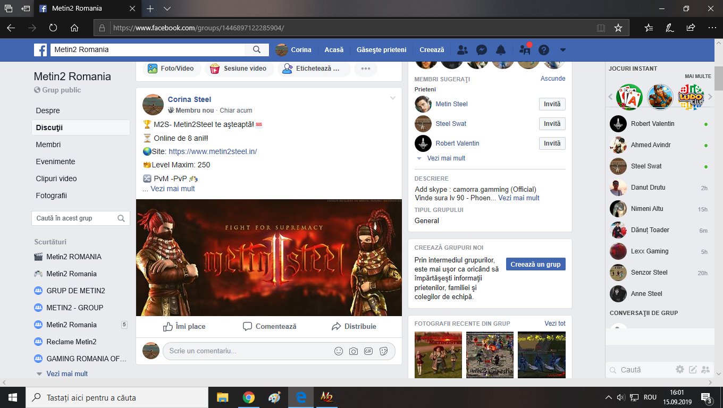
Task: Share post via Distribuie
Action: 354,326
